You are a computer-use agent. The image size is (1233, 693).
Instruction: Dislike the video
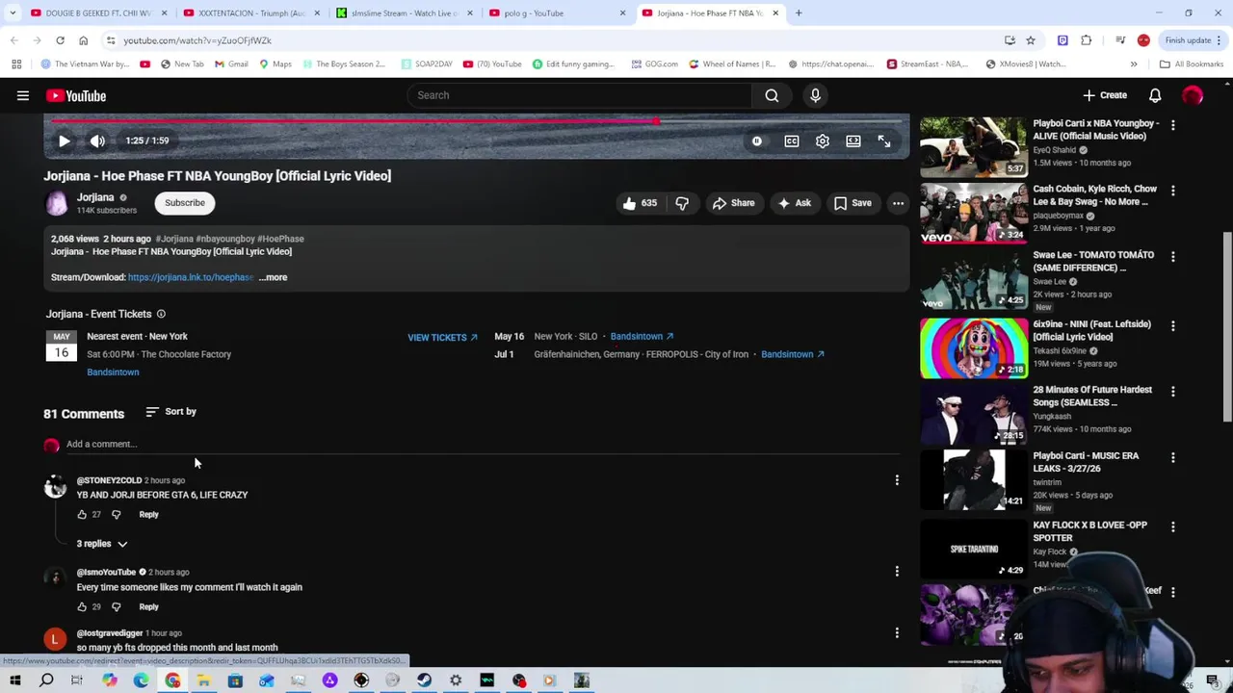tap(682, 203)
